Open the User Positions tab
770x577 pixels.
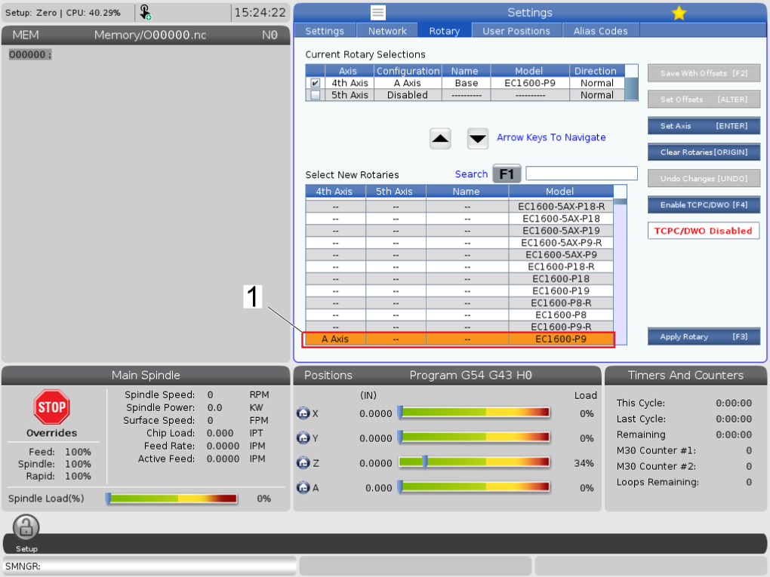(516, 31)
